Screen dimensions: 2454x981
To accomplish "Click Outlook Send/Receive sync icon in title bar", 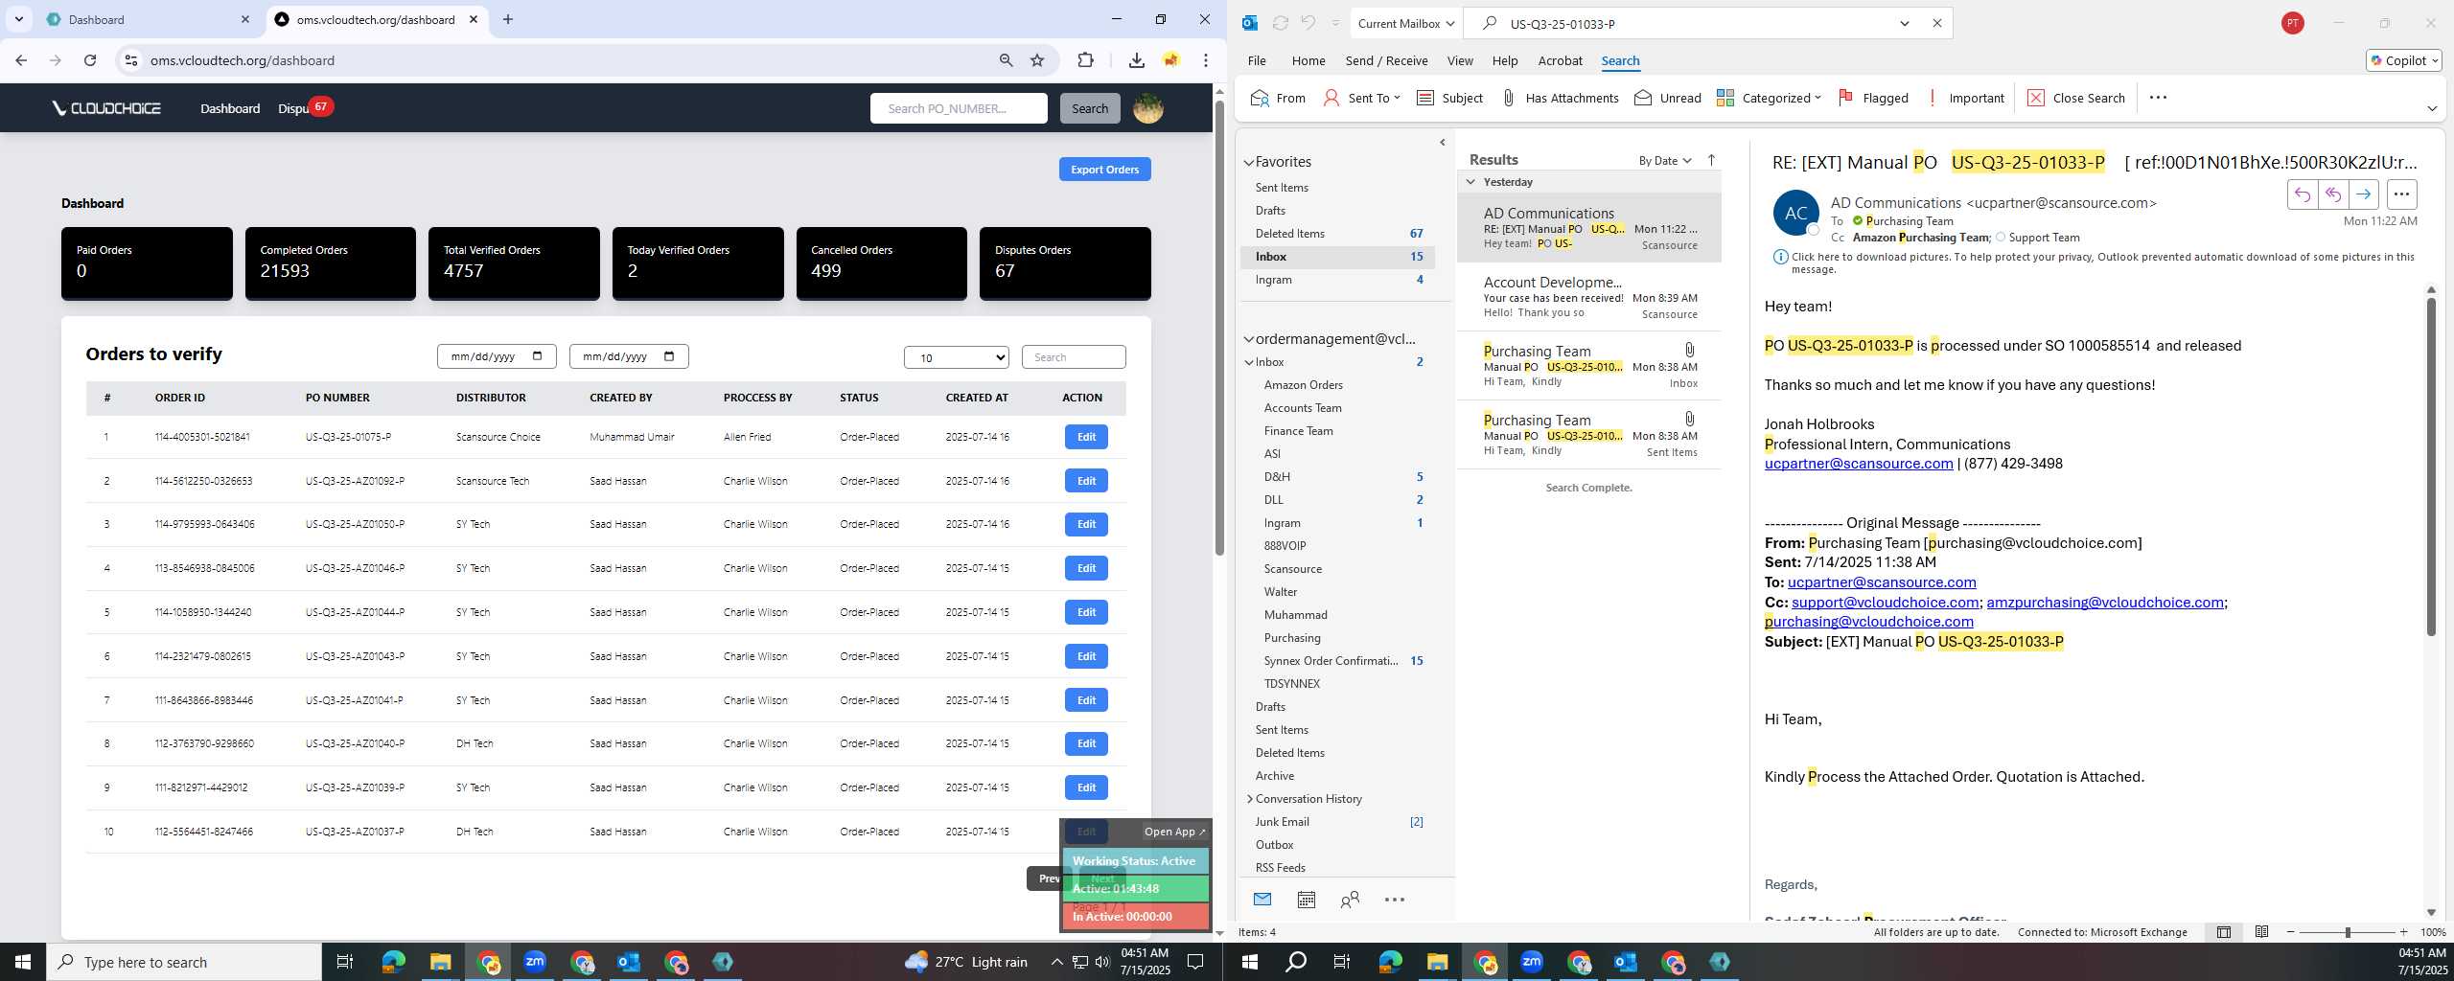I will (x=1280, y=23).
